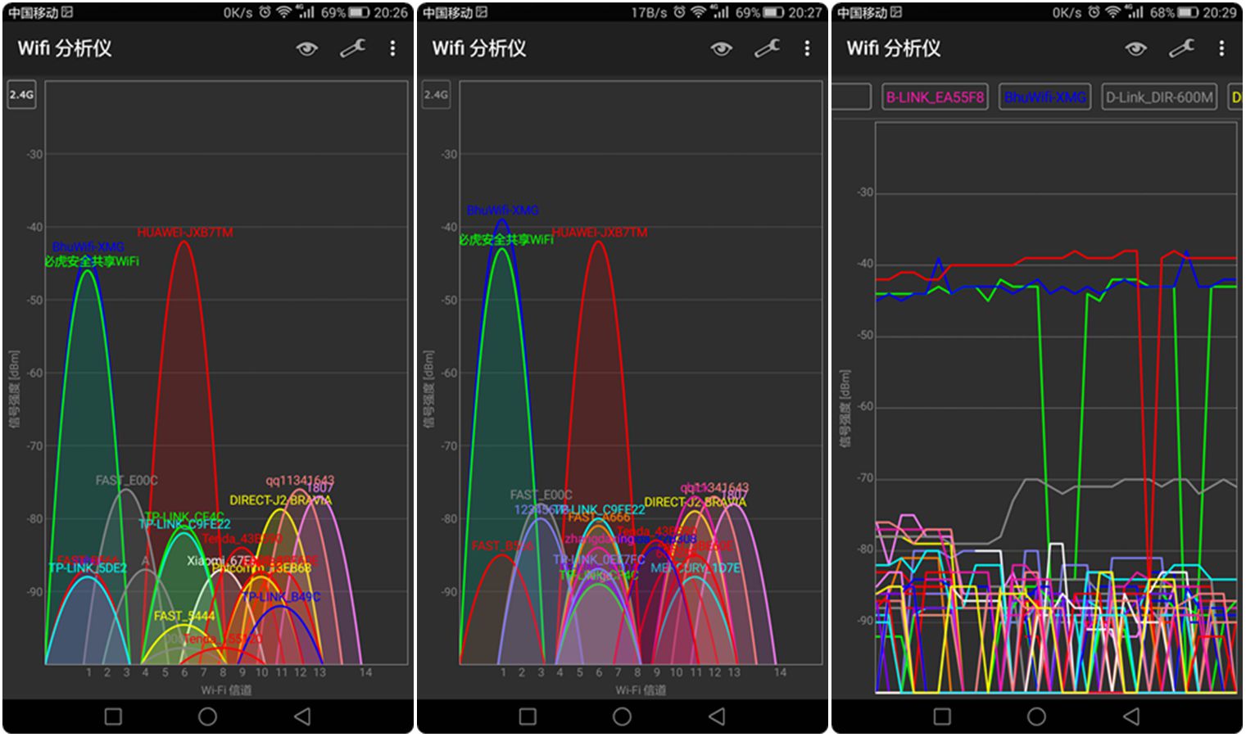Click the eye view icon in the 20:29 screen
The height and width of the screenshot is (737, 1246).
pyautogui.click(x=1135, y=49)
